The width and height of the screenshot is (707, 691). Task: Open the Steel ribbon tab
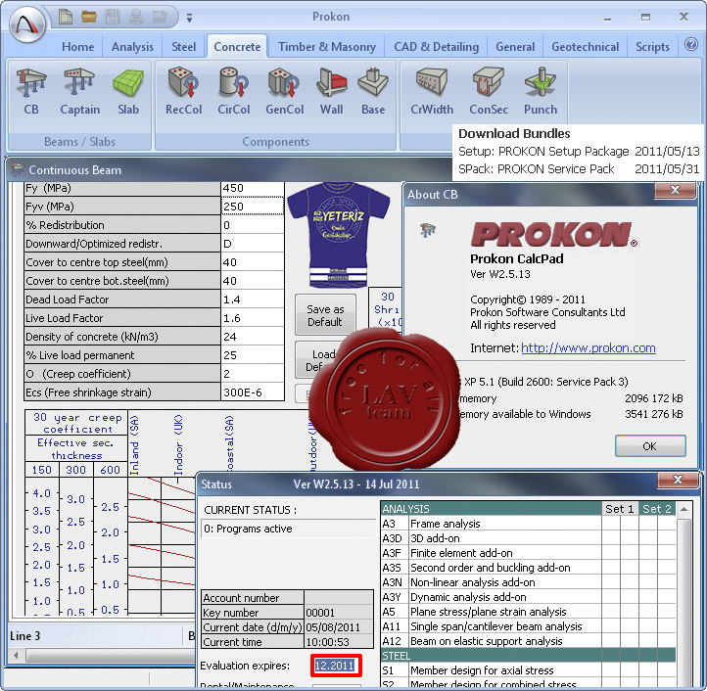pyautogui.click(x=183, y=47)
